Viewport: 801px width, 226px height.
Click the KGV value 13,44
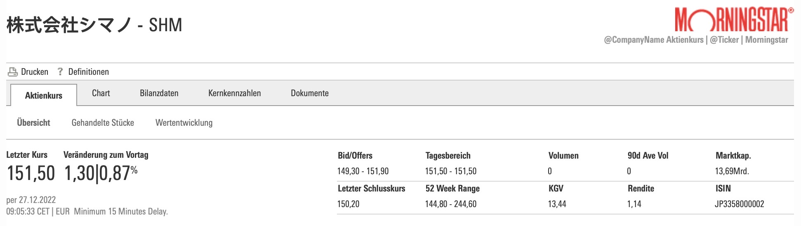pos(557,204)
